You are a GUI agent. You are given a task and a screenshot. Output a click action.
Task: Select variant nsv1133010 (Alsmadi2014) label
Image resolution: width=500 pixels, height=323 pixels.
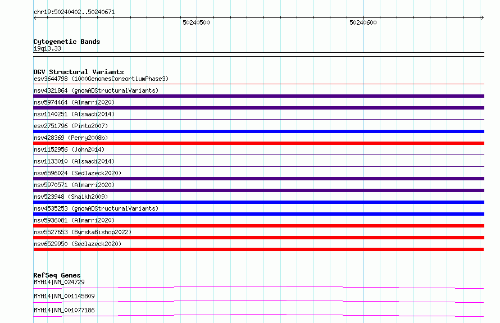[74, 161]
